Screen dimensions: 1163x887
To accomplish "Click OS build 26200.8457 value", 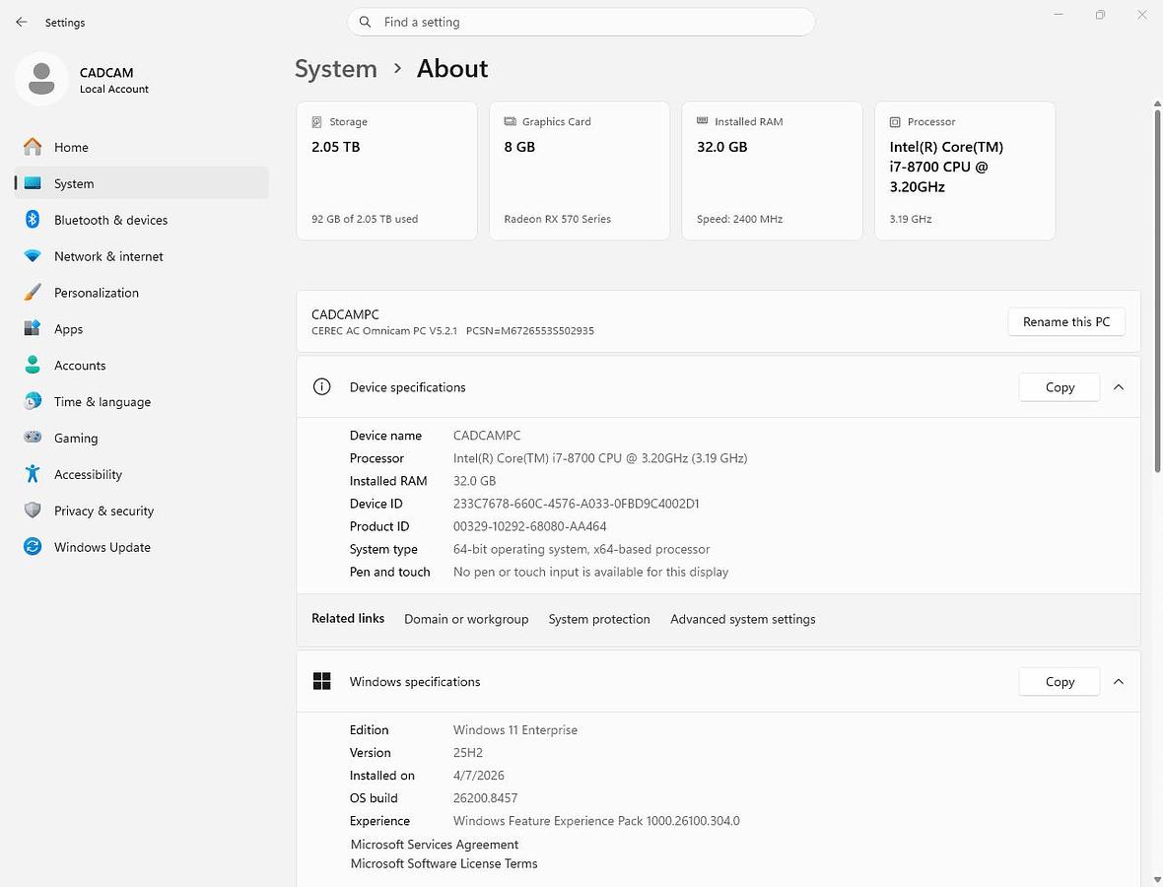I will [485, 798].
